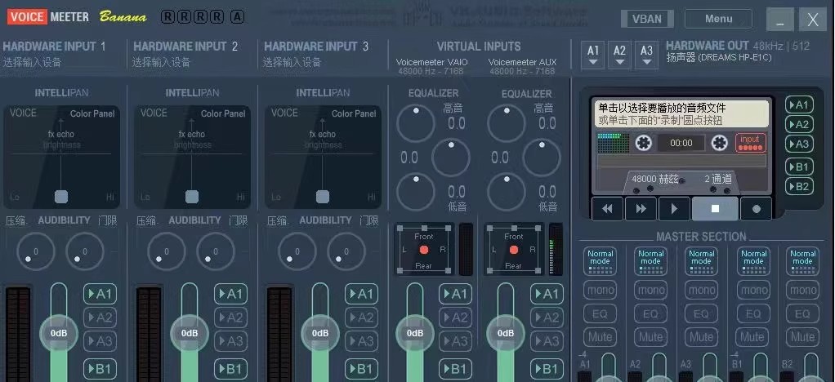Image resolution: width=835 pixels, height=382 pixels.
Task: Click the 0dB fader on Hardware Input 3
Action: click(x=320, y=333)
